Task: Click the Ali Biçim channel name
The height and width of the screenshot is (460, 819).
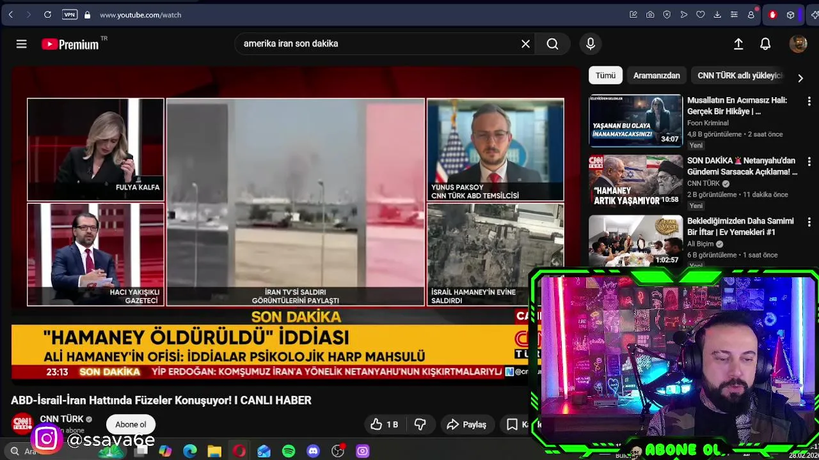Action: coord(701,243)
